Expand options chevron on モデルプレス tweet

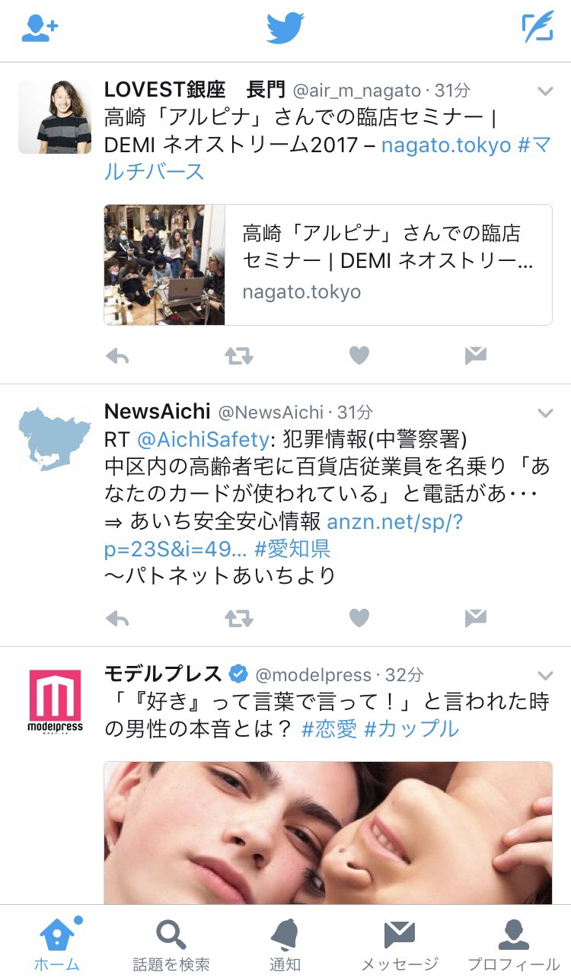click(545, 675)
